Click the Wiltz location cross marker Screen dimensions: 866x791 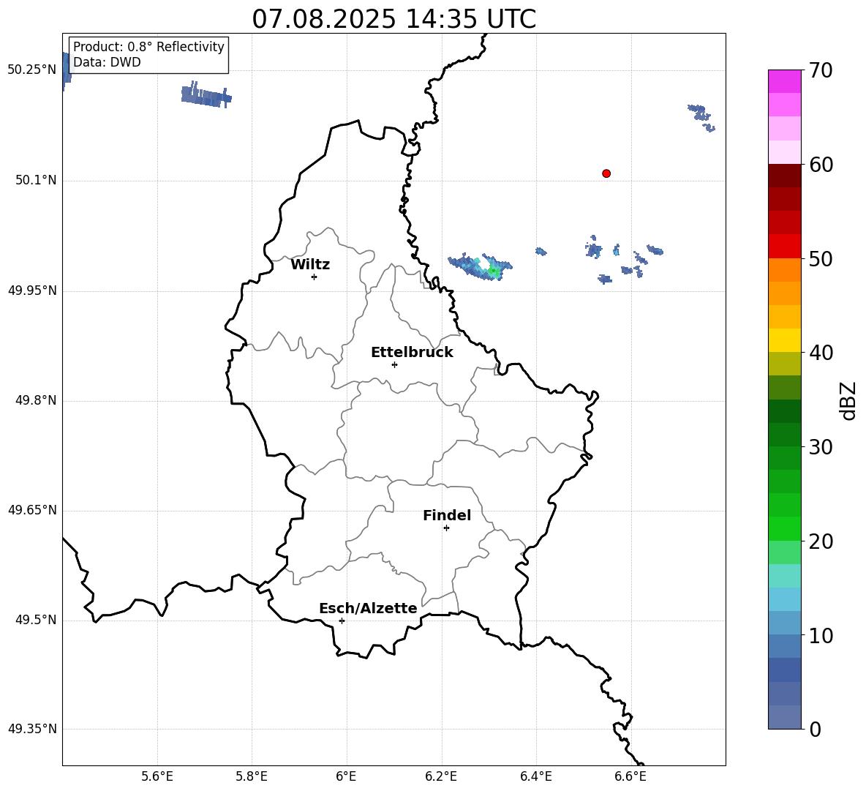pyautogui.click(x=315, y=277)
